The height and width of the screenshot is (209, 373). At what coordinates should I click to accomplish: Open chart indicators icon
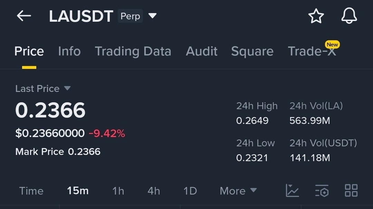(292, 190)
